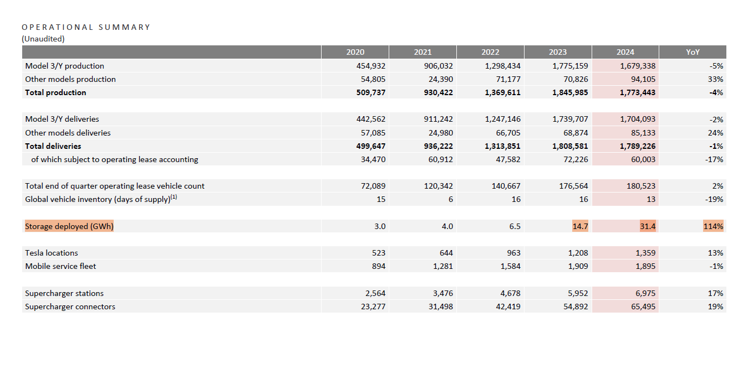This screenshot has height=374, width=743.
Task: Click the 2021 column header
Action: tap(423, 52)
